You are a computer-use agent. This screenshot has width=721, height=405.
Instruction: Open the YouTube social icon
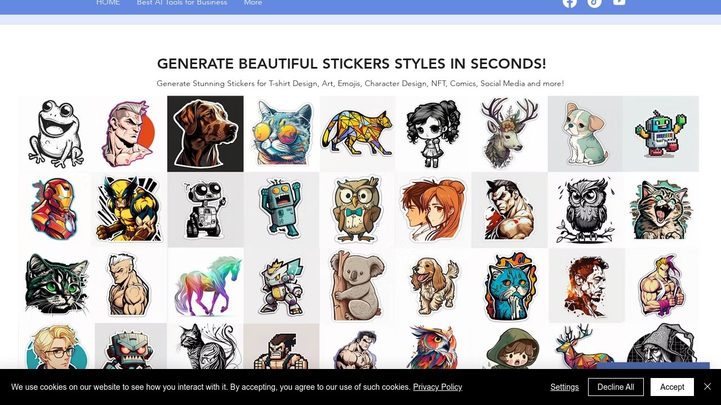point(619,2)
